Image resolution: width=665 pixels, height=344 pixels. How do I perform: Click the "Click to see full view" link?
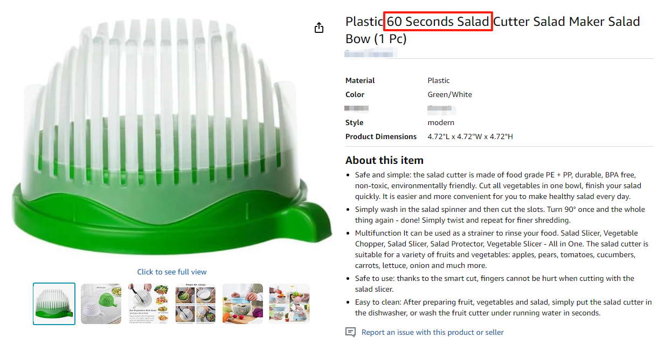(x=172, y=272)
